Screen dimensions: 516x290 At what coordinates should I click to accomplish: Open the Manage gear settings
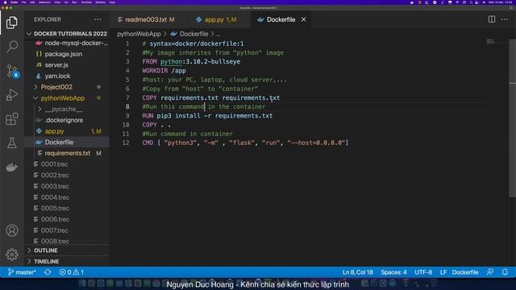[12, 255]
